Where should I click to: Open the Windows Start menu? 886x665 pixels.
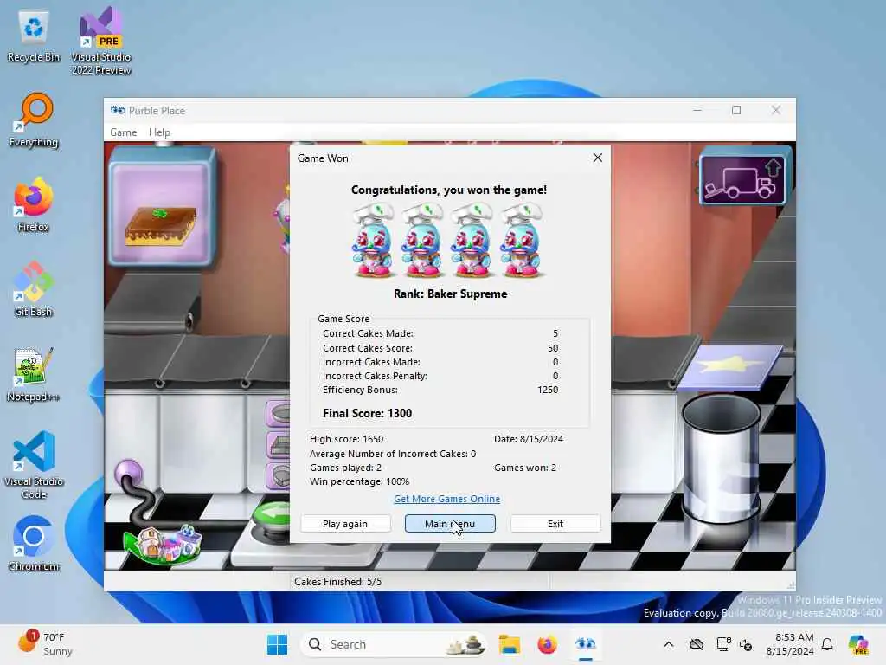tap(277, 644)
